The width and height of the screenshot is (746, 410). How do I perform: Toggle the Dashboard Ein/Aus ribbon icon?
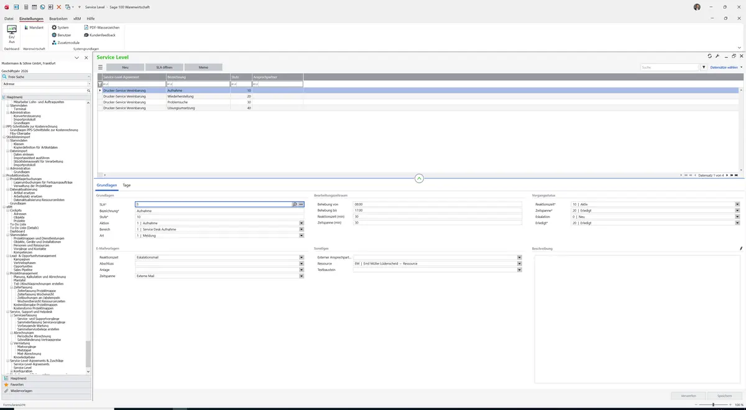[12, 34]
